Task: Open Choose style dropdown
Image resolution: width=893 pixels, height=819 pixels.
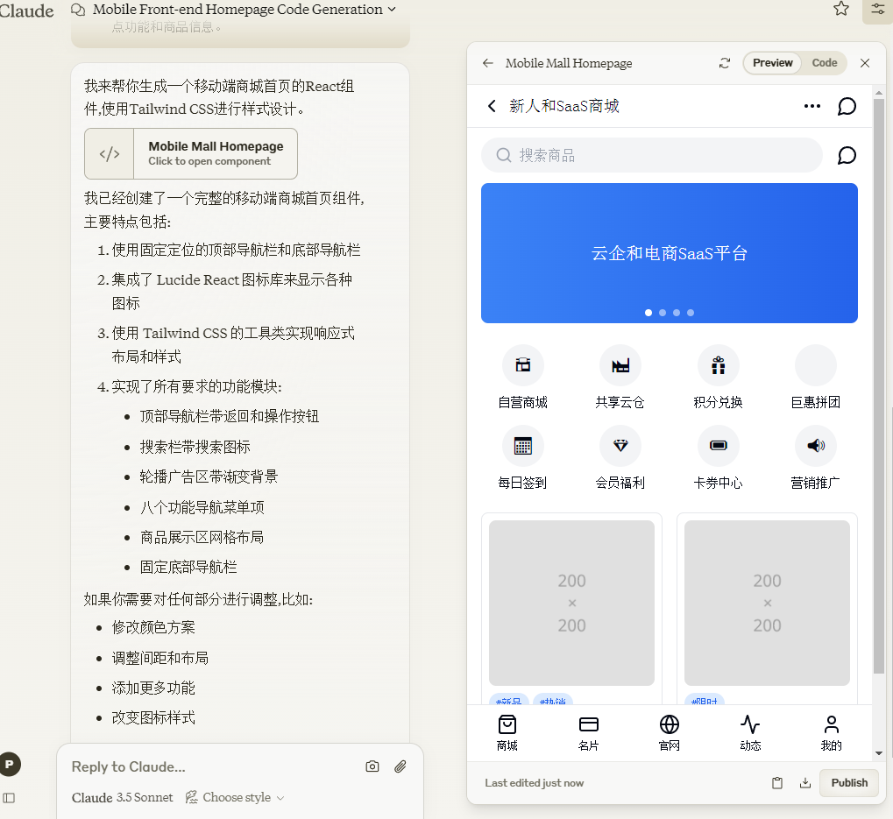Action: (235, 797)
